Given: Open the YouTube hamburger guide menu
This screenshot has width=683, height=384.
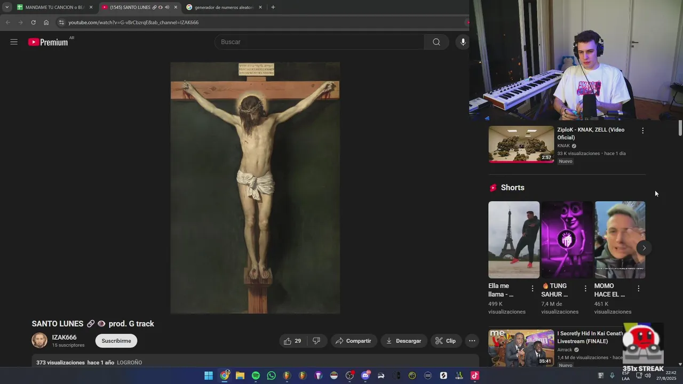Looking at the screenshot, I should 14,42.
